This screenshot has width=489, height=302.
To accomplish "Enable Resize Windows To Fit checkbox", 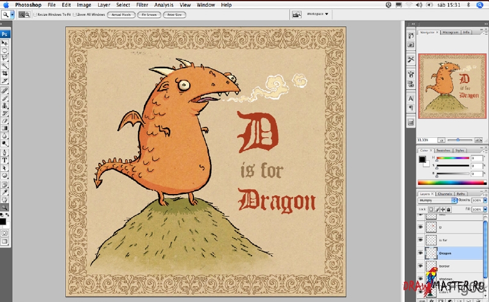I will pos(35,15).
